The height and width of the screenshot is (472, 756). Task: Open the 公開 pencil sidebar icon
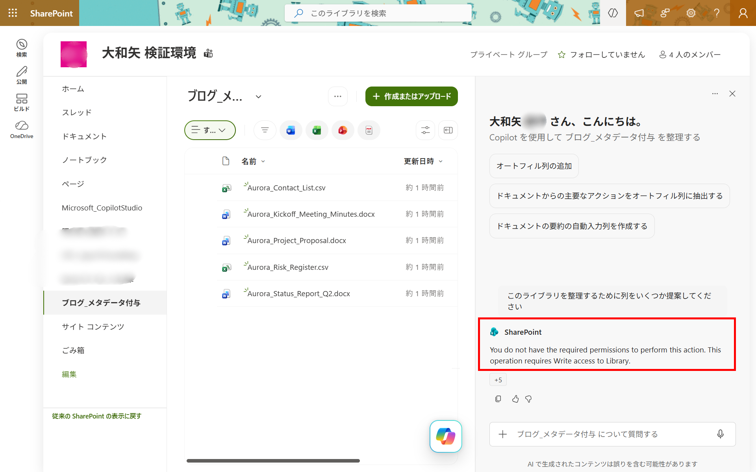(x=22, y=75)
